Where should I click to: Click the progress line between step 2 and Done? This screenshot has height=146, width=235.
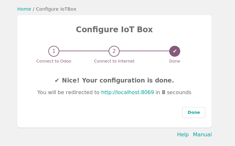click(144, 51)
